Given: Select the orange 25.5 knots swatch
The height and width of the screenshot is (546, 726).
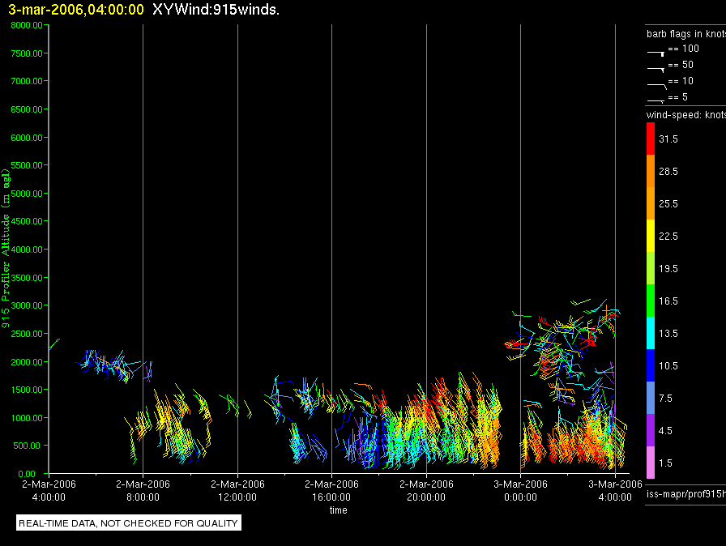Looking at the screenshot, I should (x=651, y=203).
